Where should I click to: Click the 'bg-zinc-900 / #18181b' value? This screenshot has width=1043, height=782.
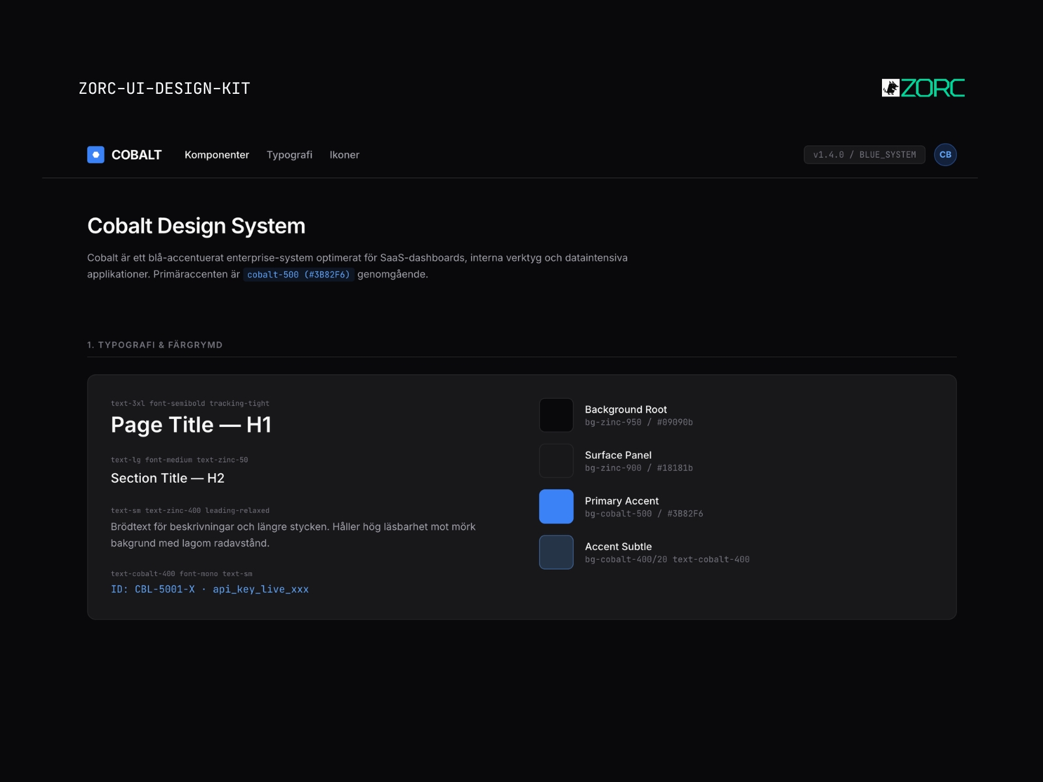639,468
